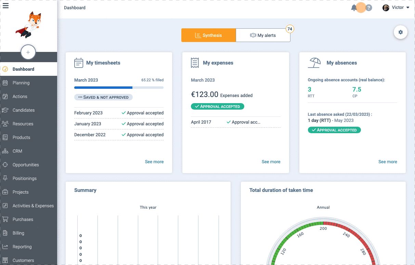Open the hamburger menu icon
The image size is (415, 265).
coord(5,5)
